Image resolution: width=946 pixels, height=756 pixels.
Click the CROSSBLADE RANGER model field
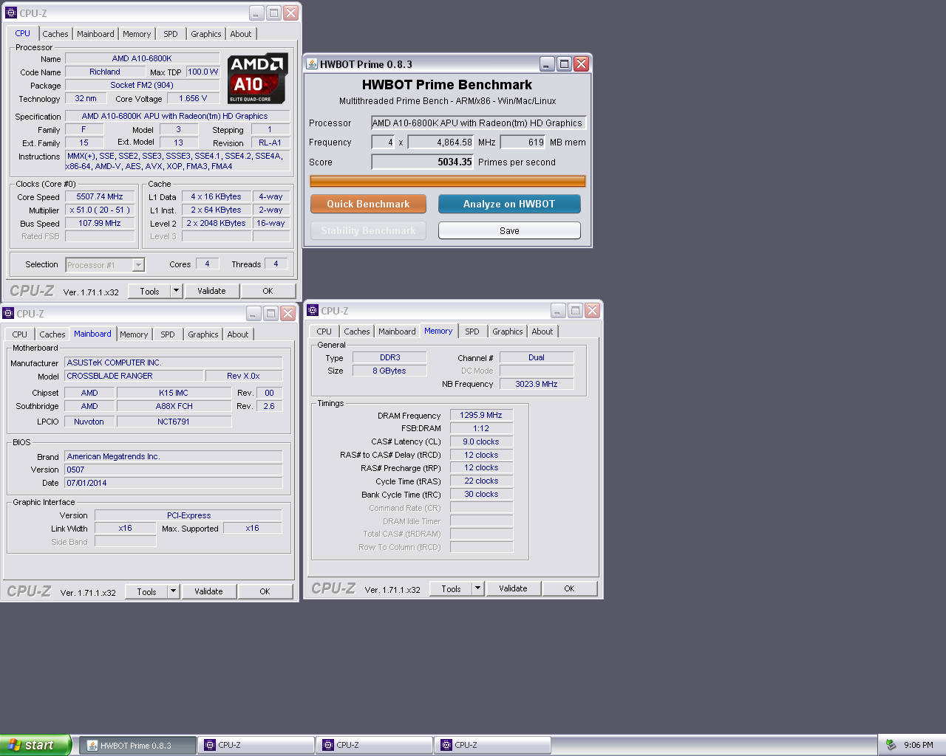(134, 376)
